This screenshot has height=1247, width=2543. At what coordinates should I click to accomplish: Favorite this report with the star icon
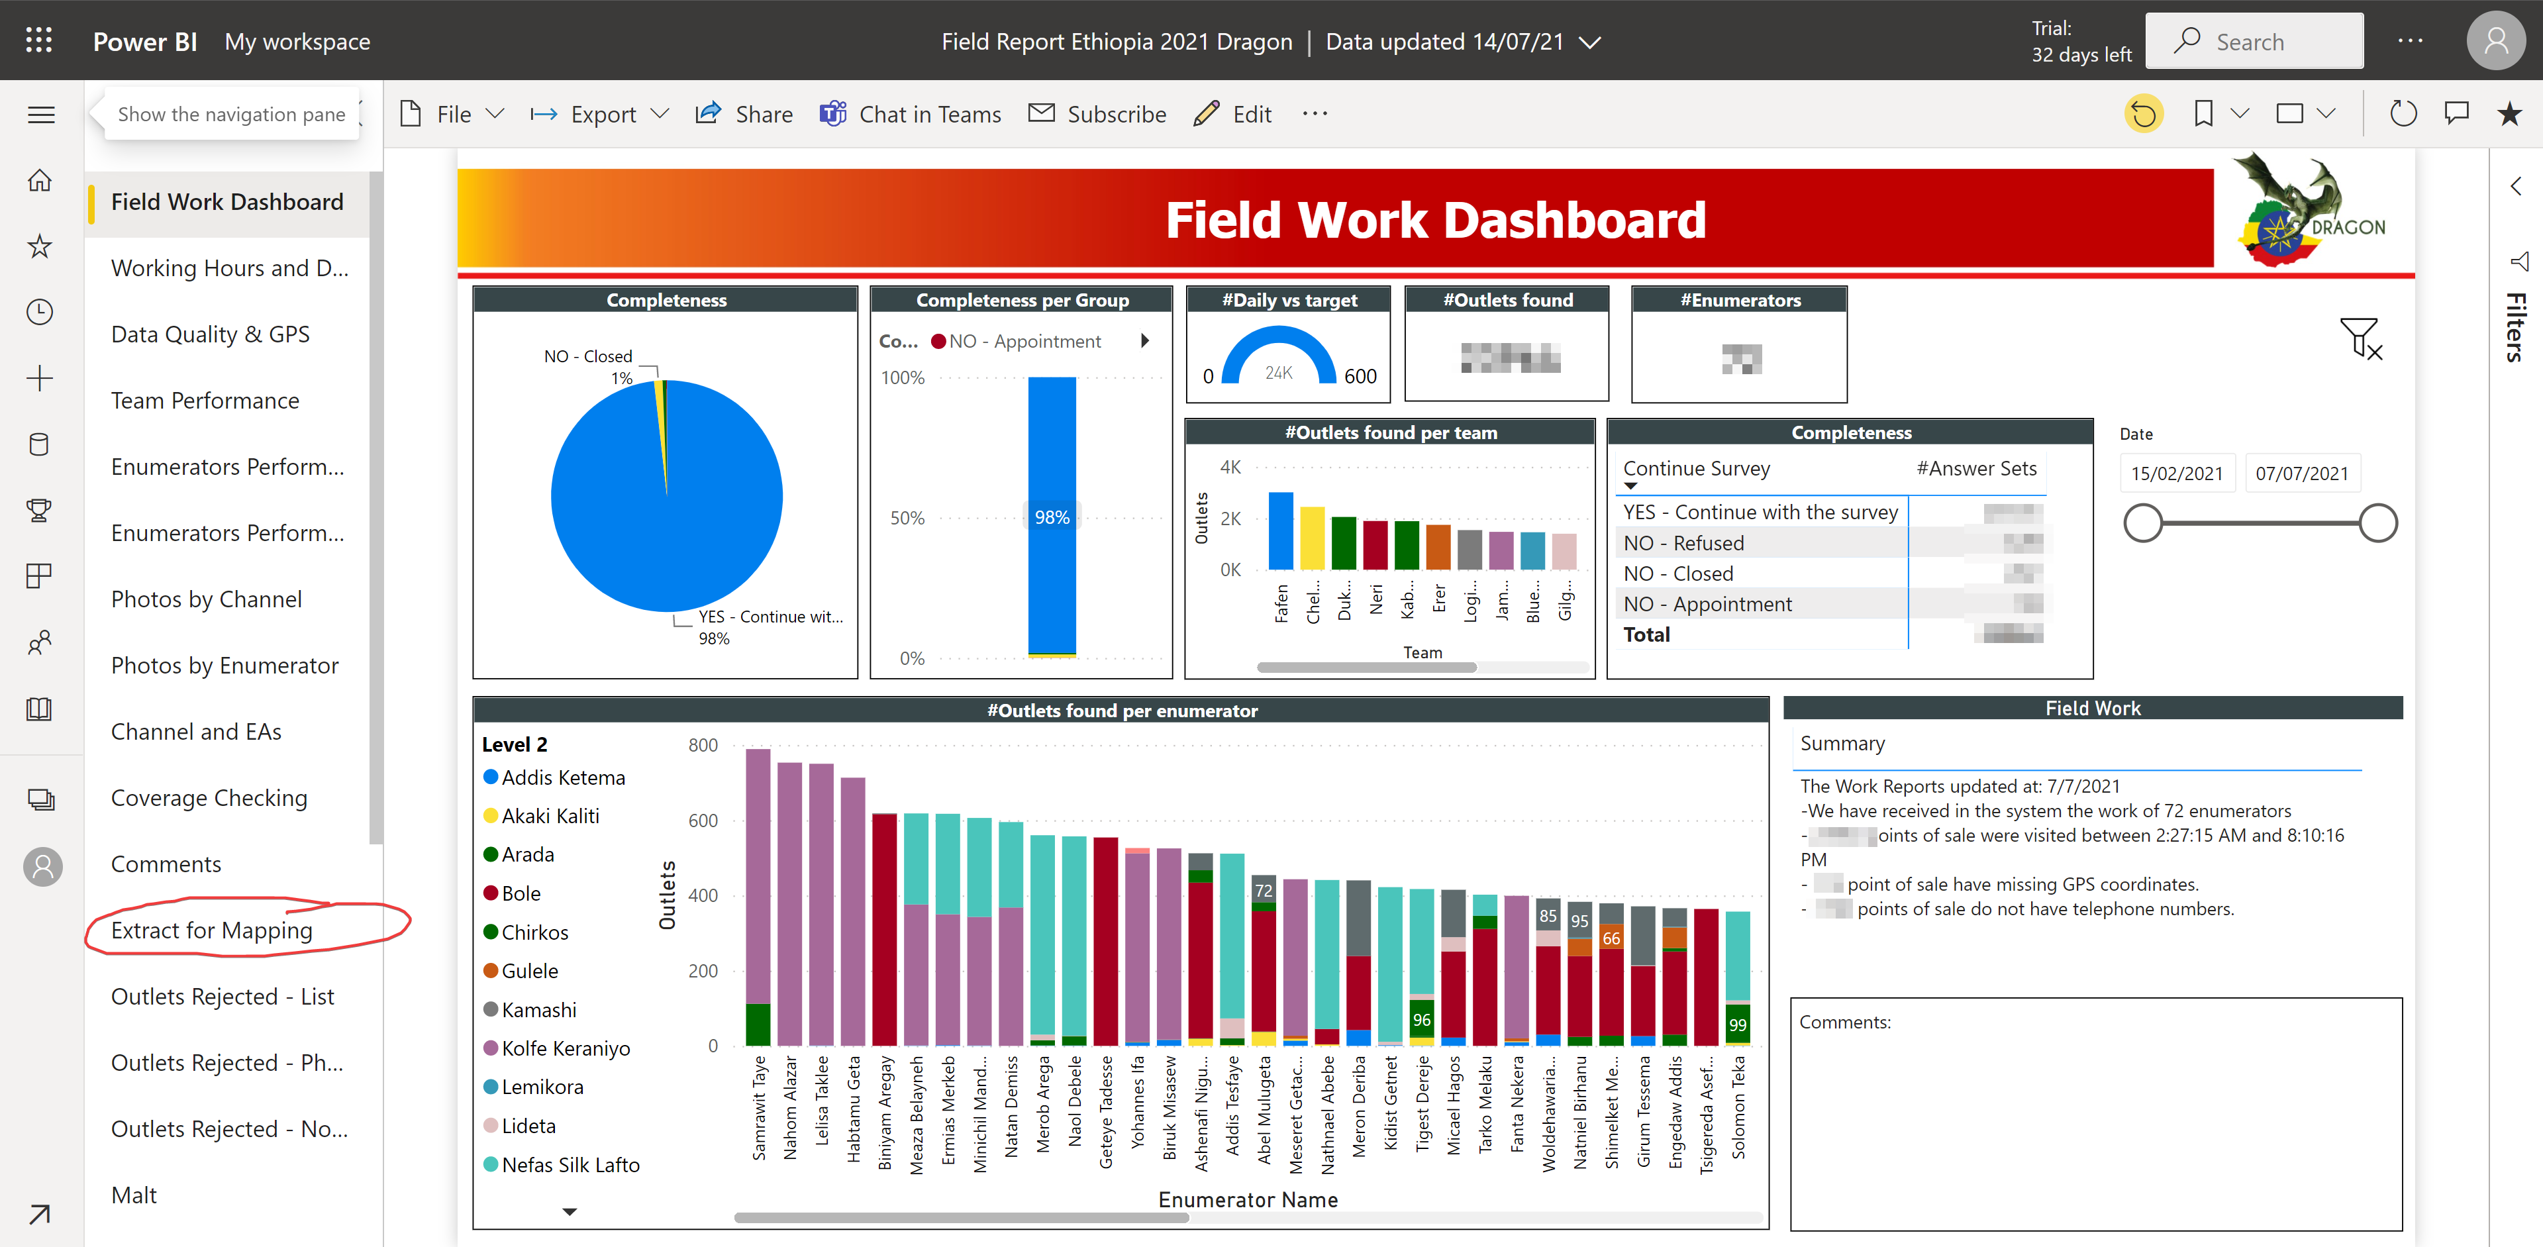coord(2509,115)
